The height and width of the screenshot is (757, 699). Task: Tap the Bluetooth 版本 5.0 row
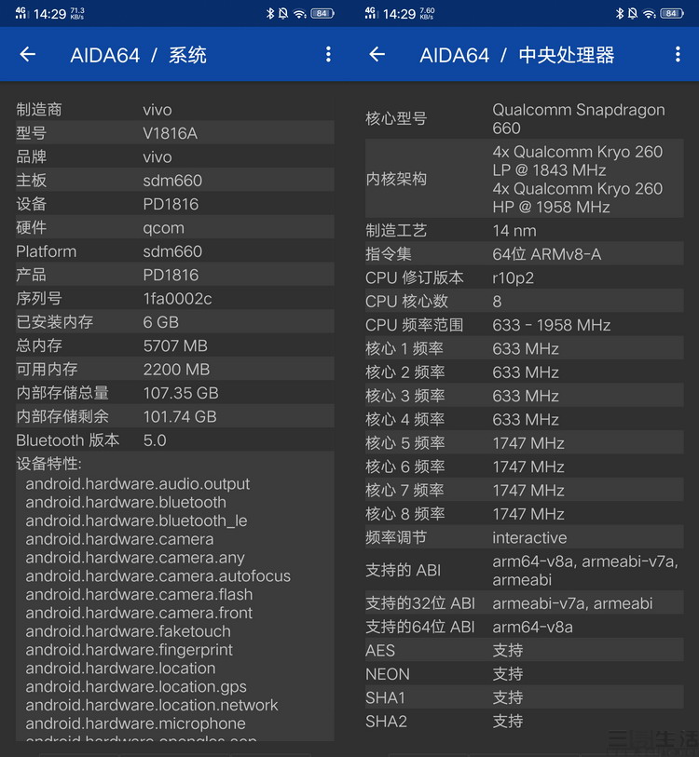[x=174, y=439]
